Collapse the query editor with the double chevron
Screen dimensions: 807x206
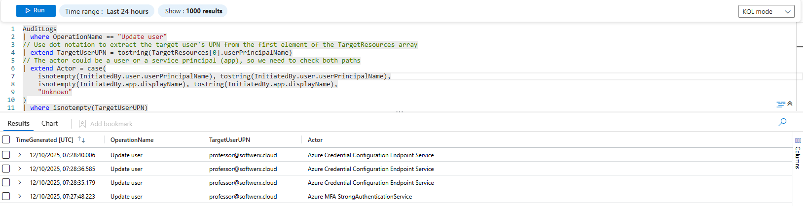point(790,103)
